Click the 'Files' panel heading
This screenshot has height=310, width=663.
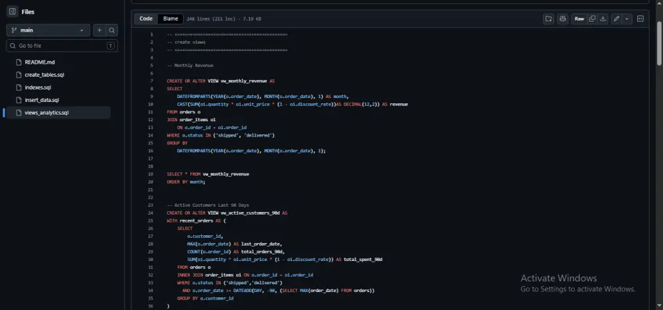[28, 12]
